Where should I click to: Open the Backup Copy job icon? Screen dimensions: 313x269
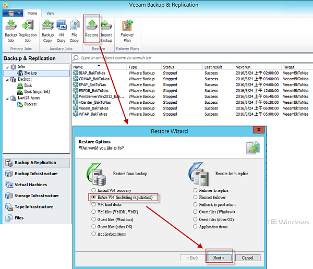[47, 31]
